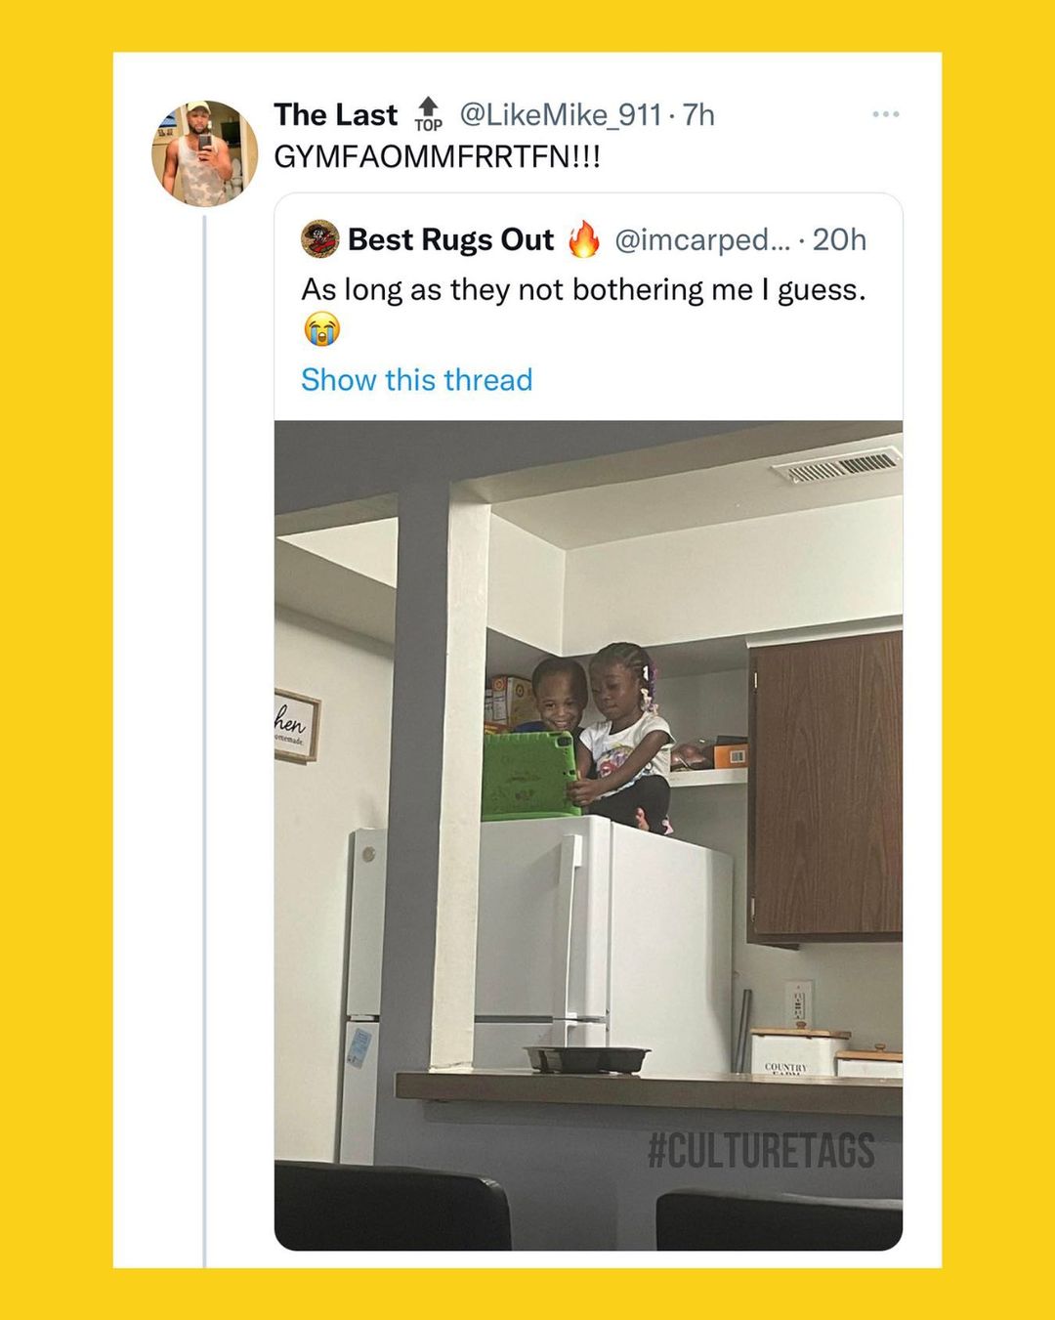1055x1320 pixels.
Task: Click the vertical thread line below the avatar
Action: coord(204,733)
